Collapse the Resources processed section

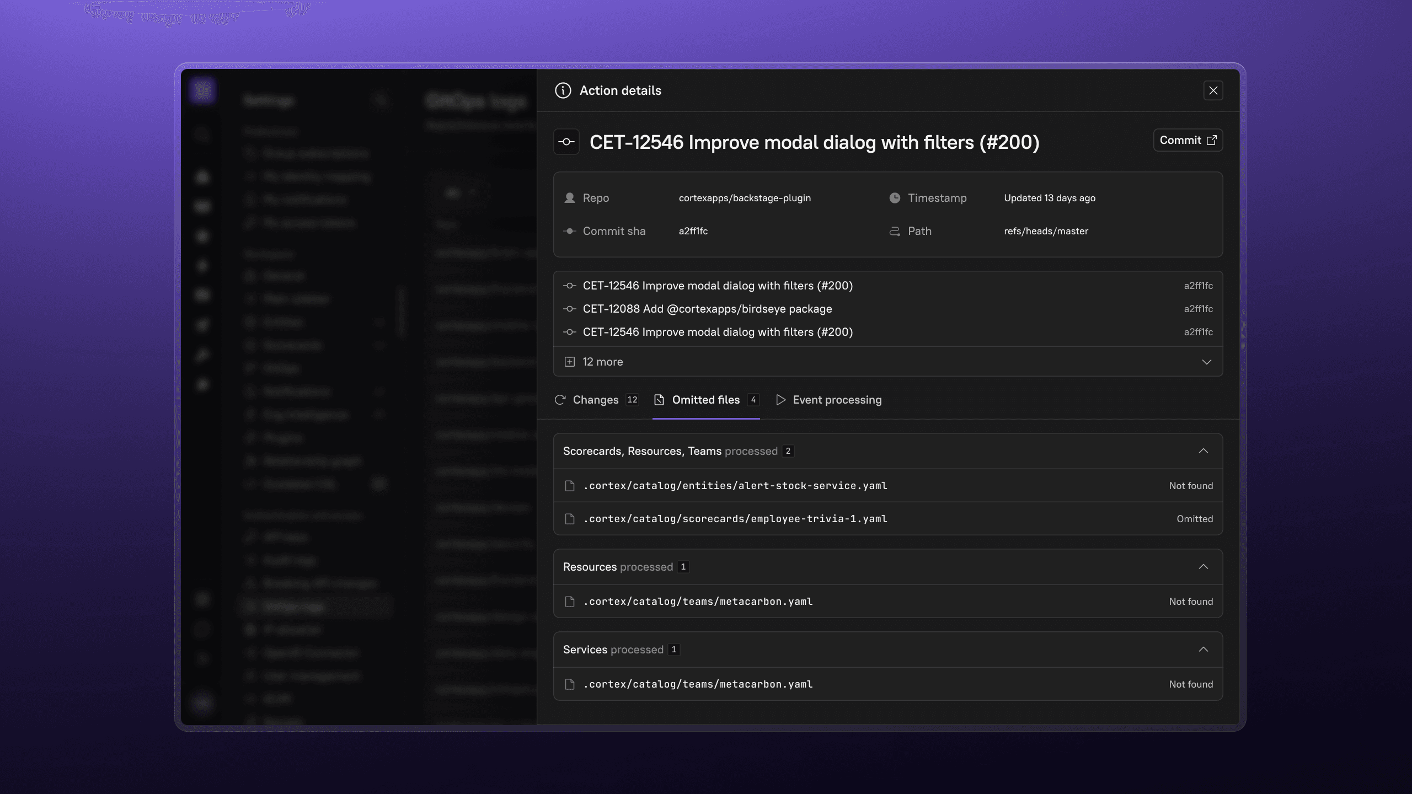[1203, 567]
